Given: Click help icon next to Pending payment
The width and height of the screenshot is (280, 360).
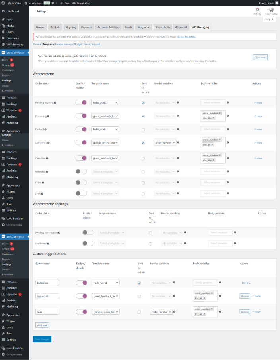Looking at the screenshot, I should click(x=55, y=103).
